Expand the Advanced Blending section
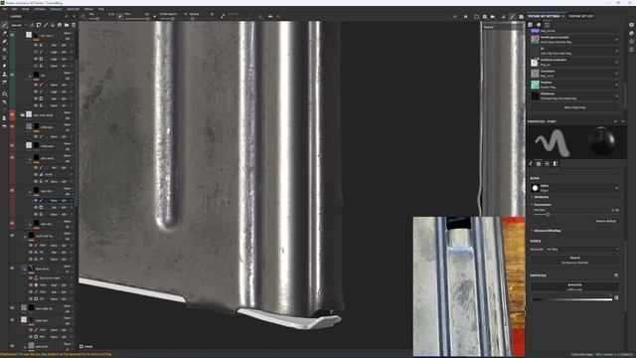This screenshot has width=636, height=358. pos(548,231)
